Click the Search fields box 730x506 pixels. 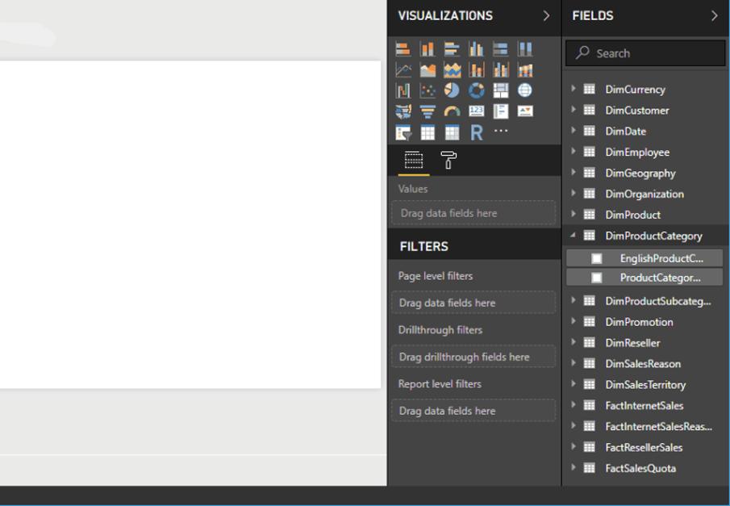coord(645,53)
